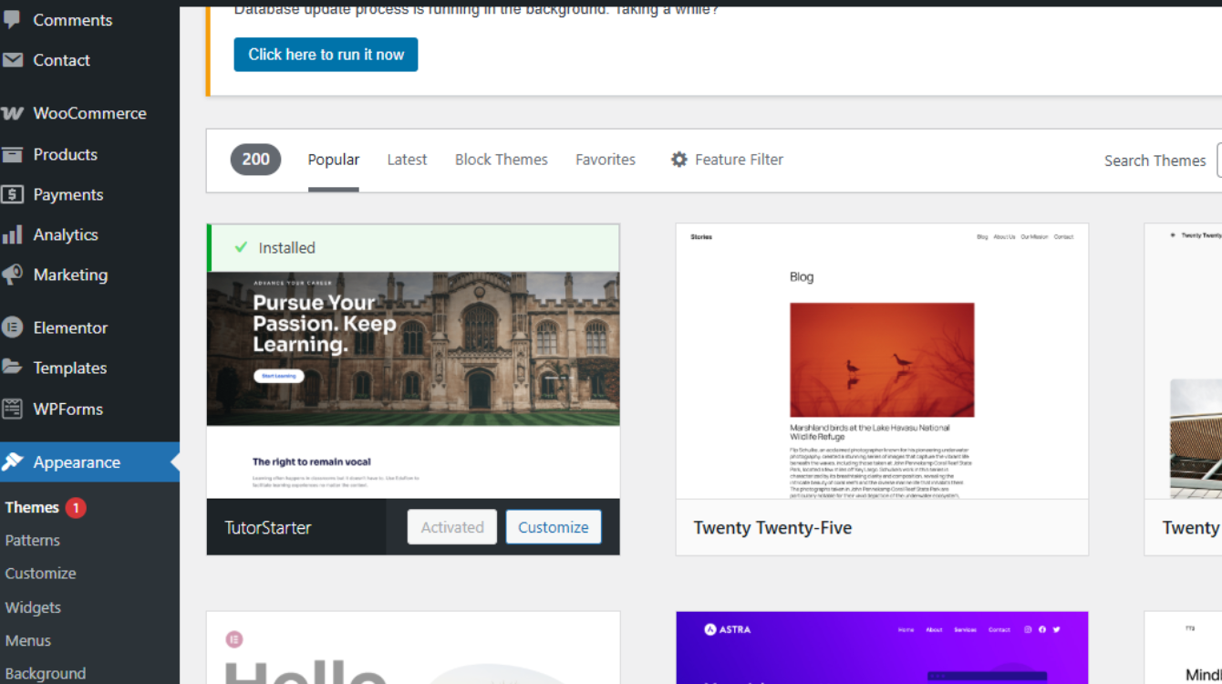This screenshot has width=1222, height=684.
Task: Open the Feature Filter options
Action: click(728, 160)
